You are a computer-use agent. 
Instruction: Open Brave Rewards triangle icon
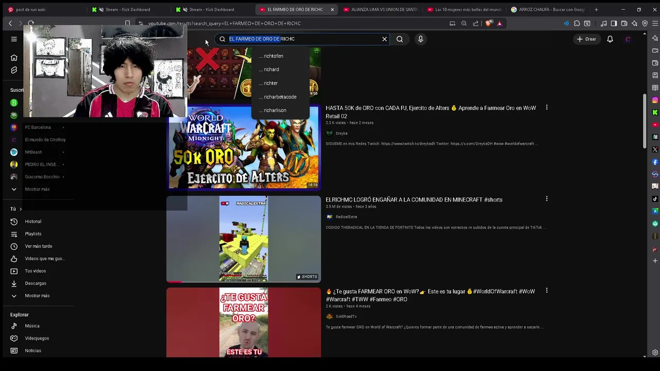point(499,23)
